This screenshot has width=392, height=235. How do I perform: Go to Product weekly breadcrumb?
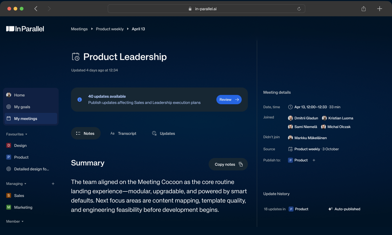click(110, 29)
